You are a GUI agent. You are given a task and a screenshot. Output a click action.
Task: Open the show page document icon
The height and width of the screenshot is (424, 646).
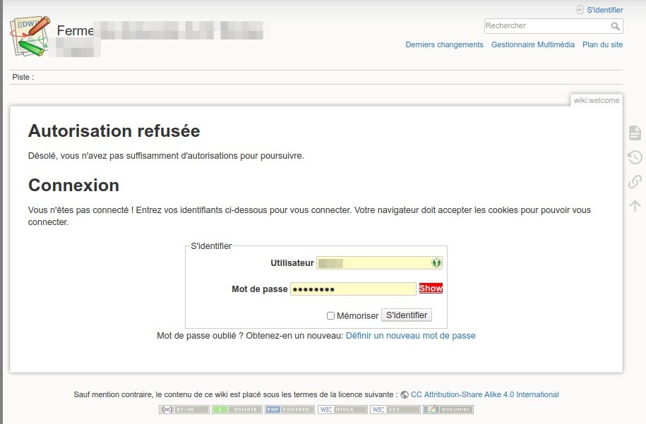point(635,133)
